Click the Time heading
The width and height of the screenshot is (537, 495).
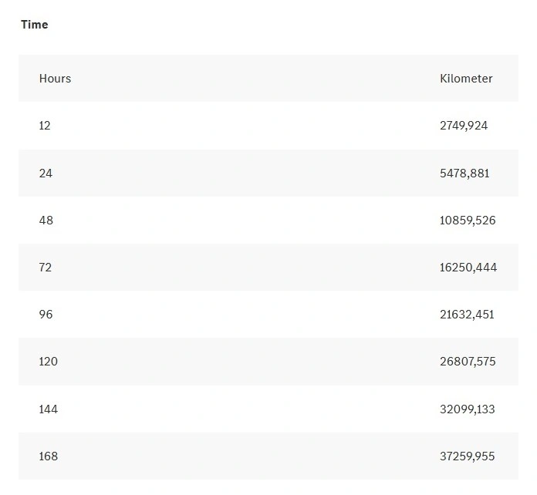[x=34, y=25]
